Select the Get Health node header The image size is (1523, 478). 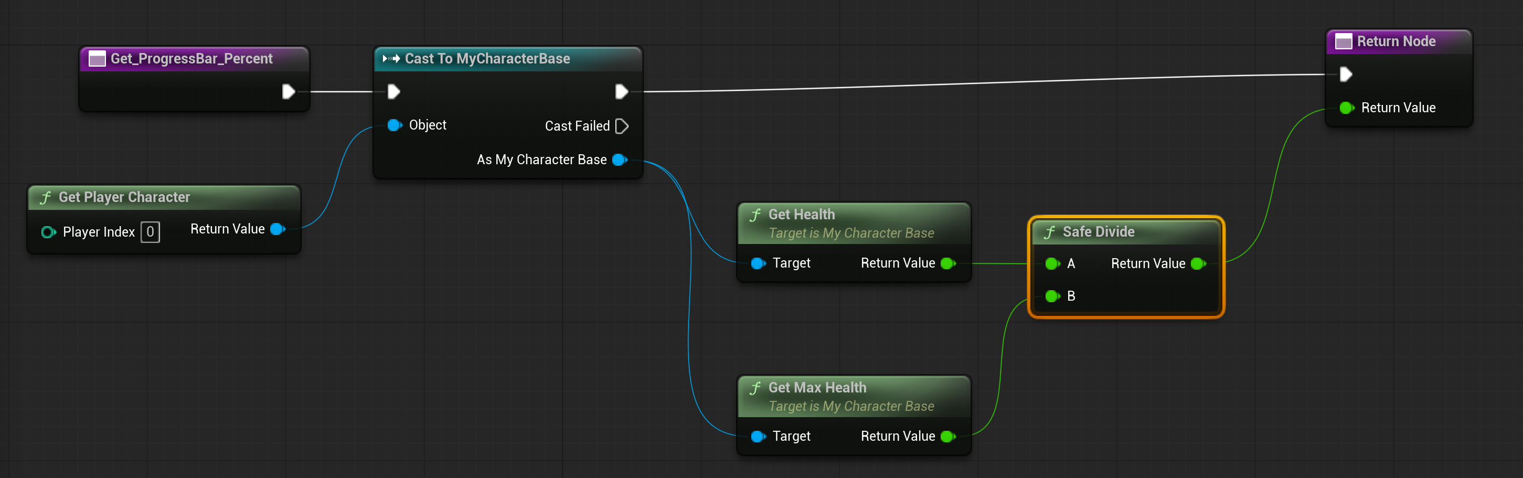point(854,224)
